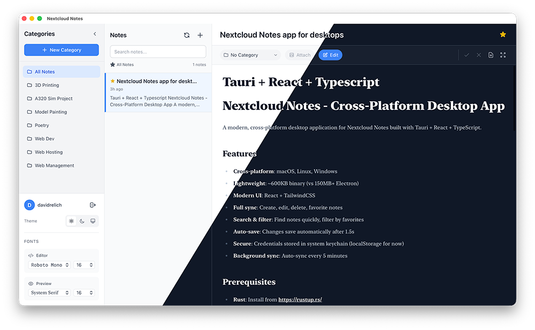This screenshot has width=535, height=330.
Task: Discard changes with the X icon
Action: tap(479, 55)
